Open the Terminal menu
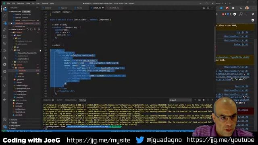This screenshot has height=145, width=258. (x=45, y=4)
